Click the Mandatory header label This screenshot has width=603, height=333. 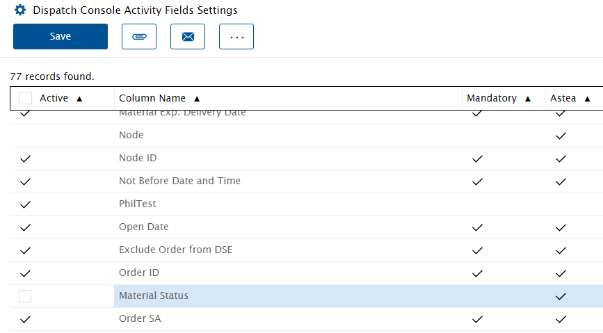(x=492, y=98)
